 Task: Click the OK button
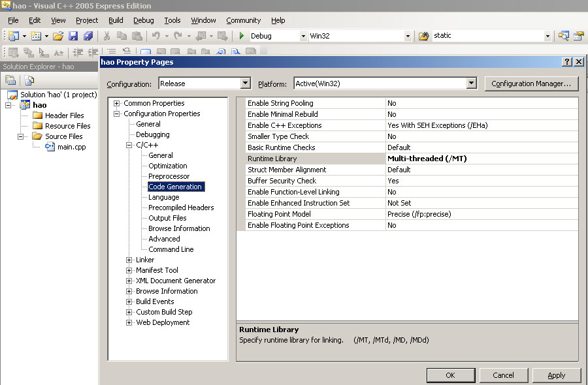450,375
